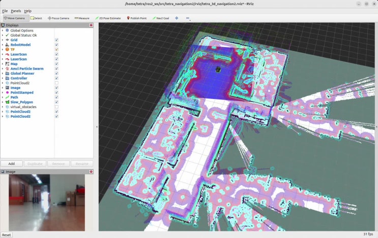Click the virtual_obstacles display icon

point(7,107)
